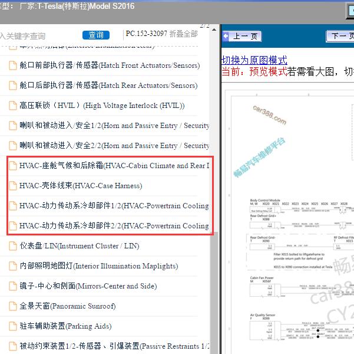The height and width of the screenshot is (354, 354).
Task: Click document icon of HVAC-Powertrain Cooling 2/2
Action: pos(13,226)
